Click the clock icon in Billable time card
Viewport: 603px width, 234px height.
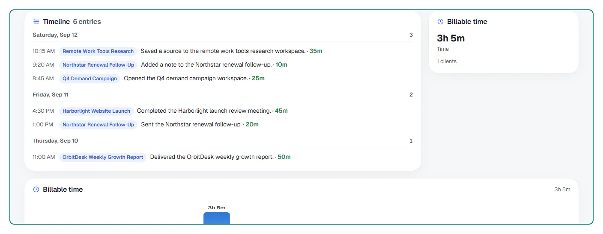click(x=440, y=22)
